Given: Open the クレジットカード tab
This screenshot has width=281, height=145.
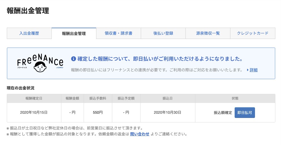Looking at the screenshot, I should point(253,33).
